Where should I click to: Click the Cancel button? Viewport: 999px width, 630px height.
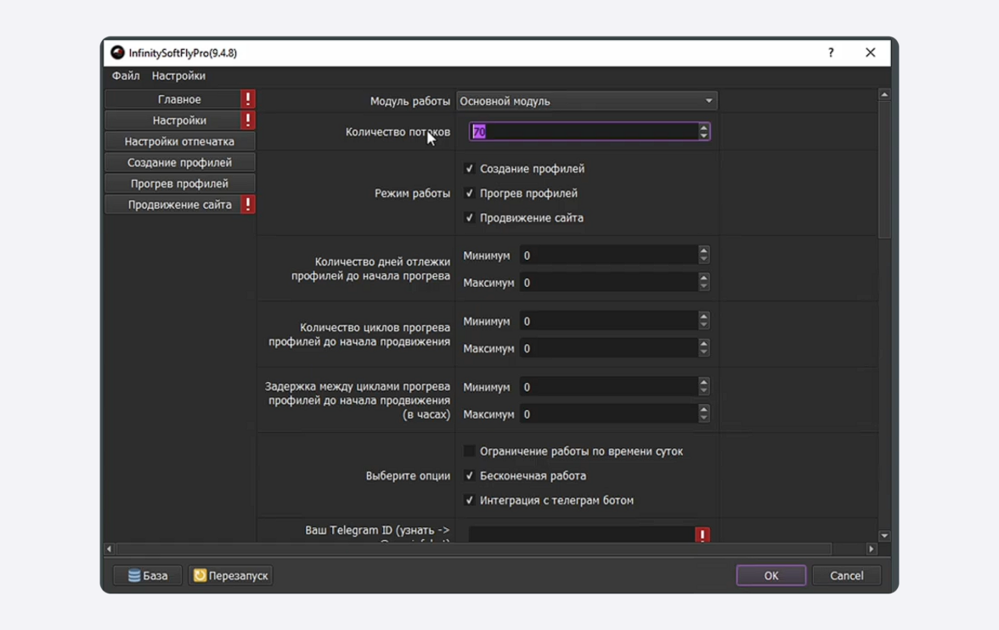846,576
